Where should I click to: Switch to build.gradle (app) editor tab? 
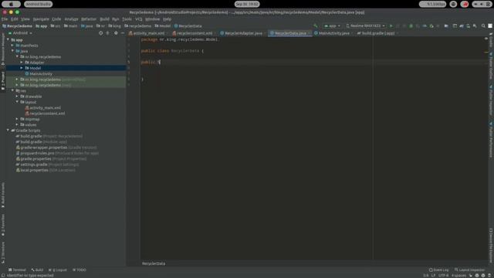coord(376,33)
